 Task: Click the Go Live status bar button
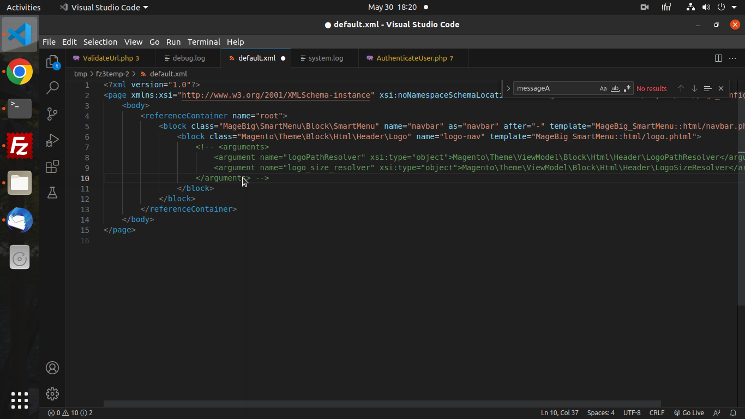(689, 413)
